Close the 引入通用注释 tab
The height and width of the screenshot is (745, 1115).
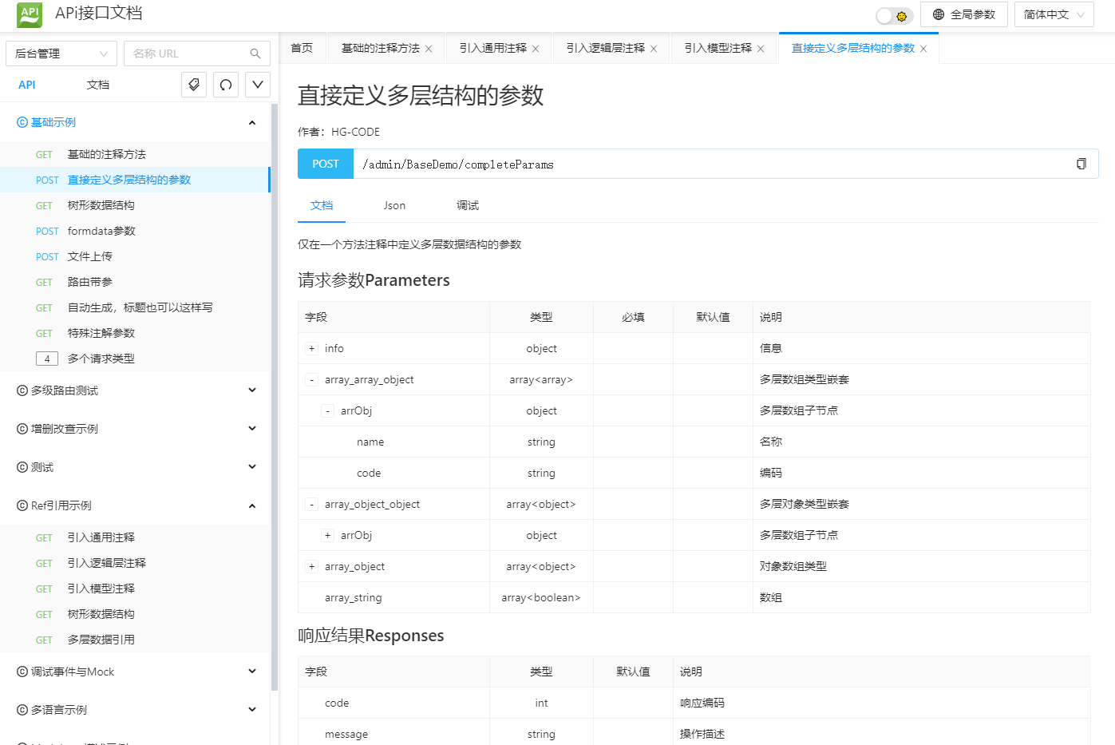[536, 49]
